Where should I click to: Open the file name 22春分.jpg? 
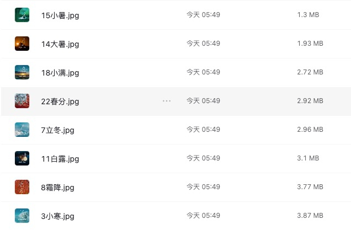(60, 101)
